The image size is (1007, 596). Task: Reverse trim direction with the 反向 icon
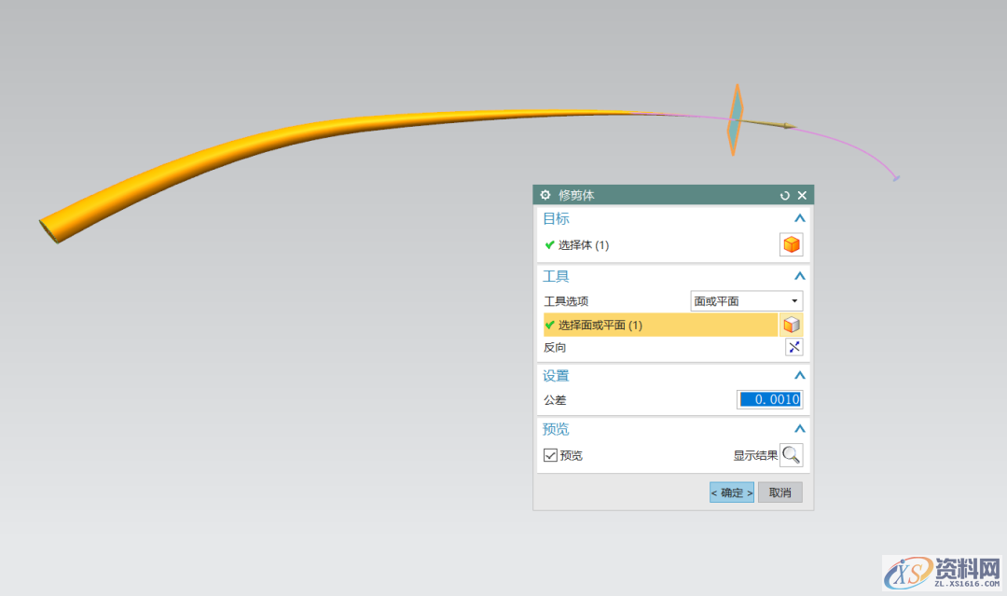[793, 347]
